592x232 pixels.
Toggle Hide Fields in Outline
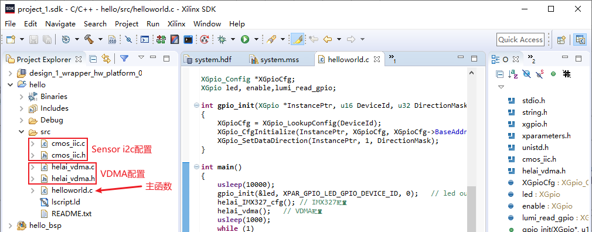pos(527,74)
